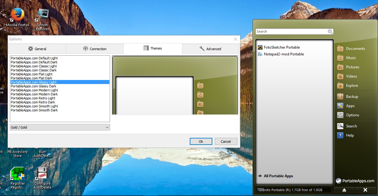378x196 pixels.
Task: Open the Gold / Gold color dropdown
Action: [60, 127]
